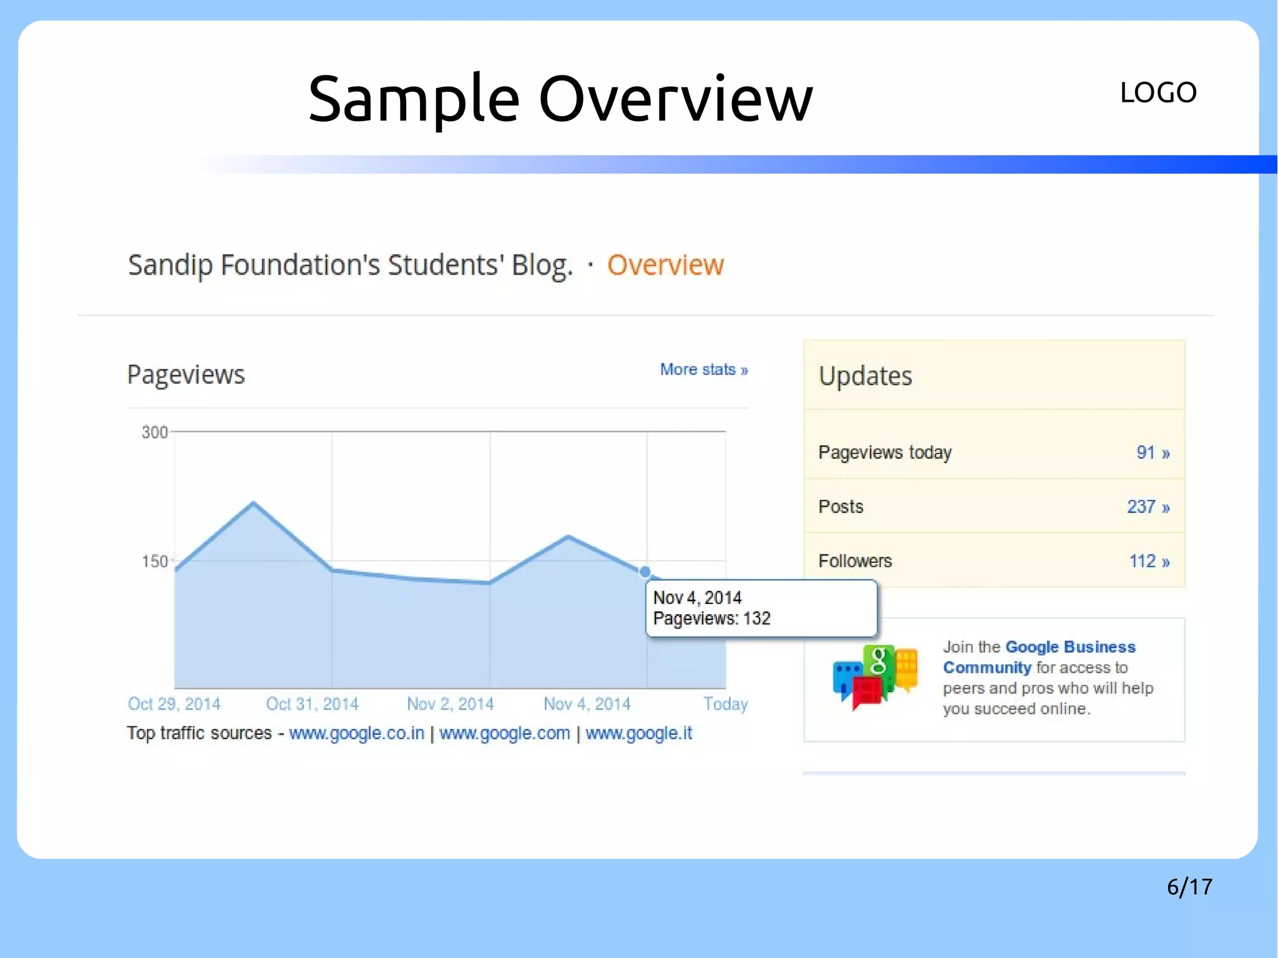
Task: Click the Google Business Community icon
Action: click(x=876, y=677)
